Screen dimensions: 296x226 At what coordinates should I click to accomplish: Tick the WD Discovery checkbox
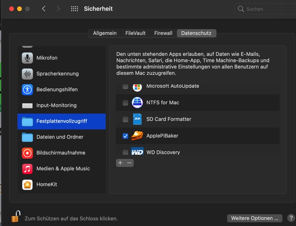[x=125, y=152]
